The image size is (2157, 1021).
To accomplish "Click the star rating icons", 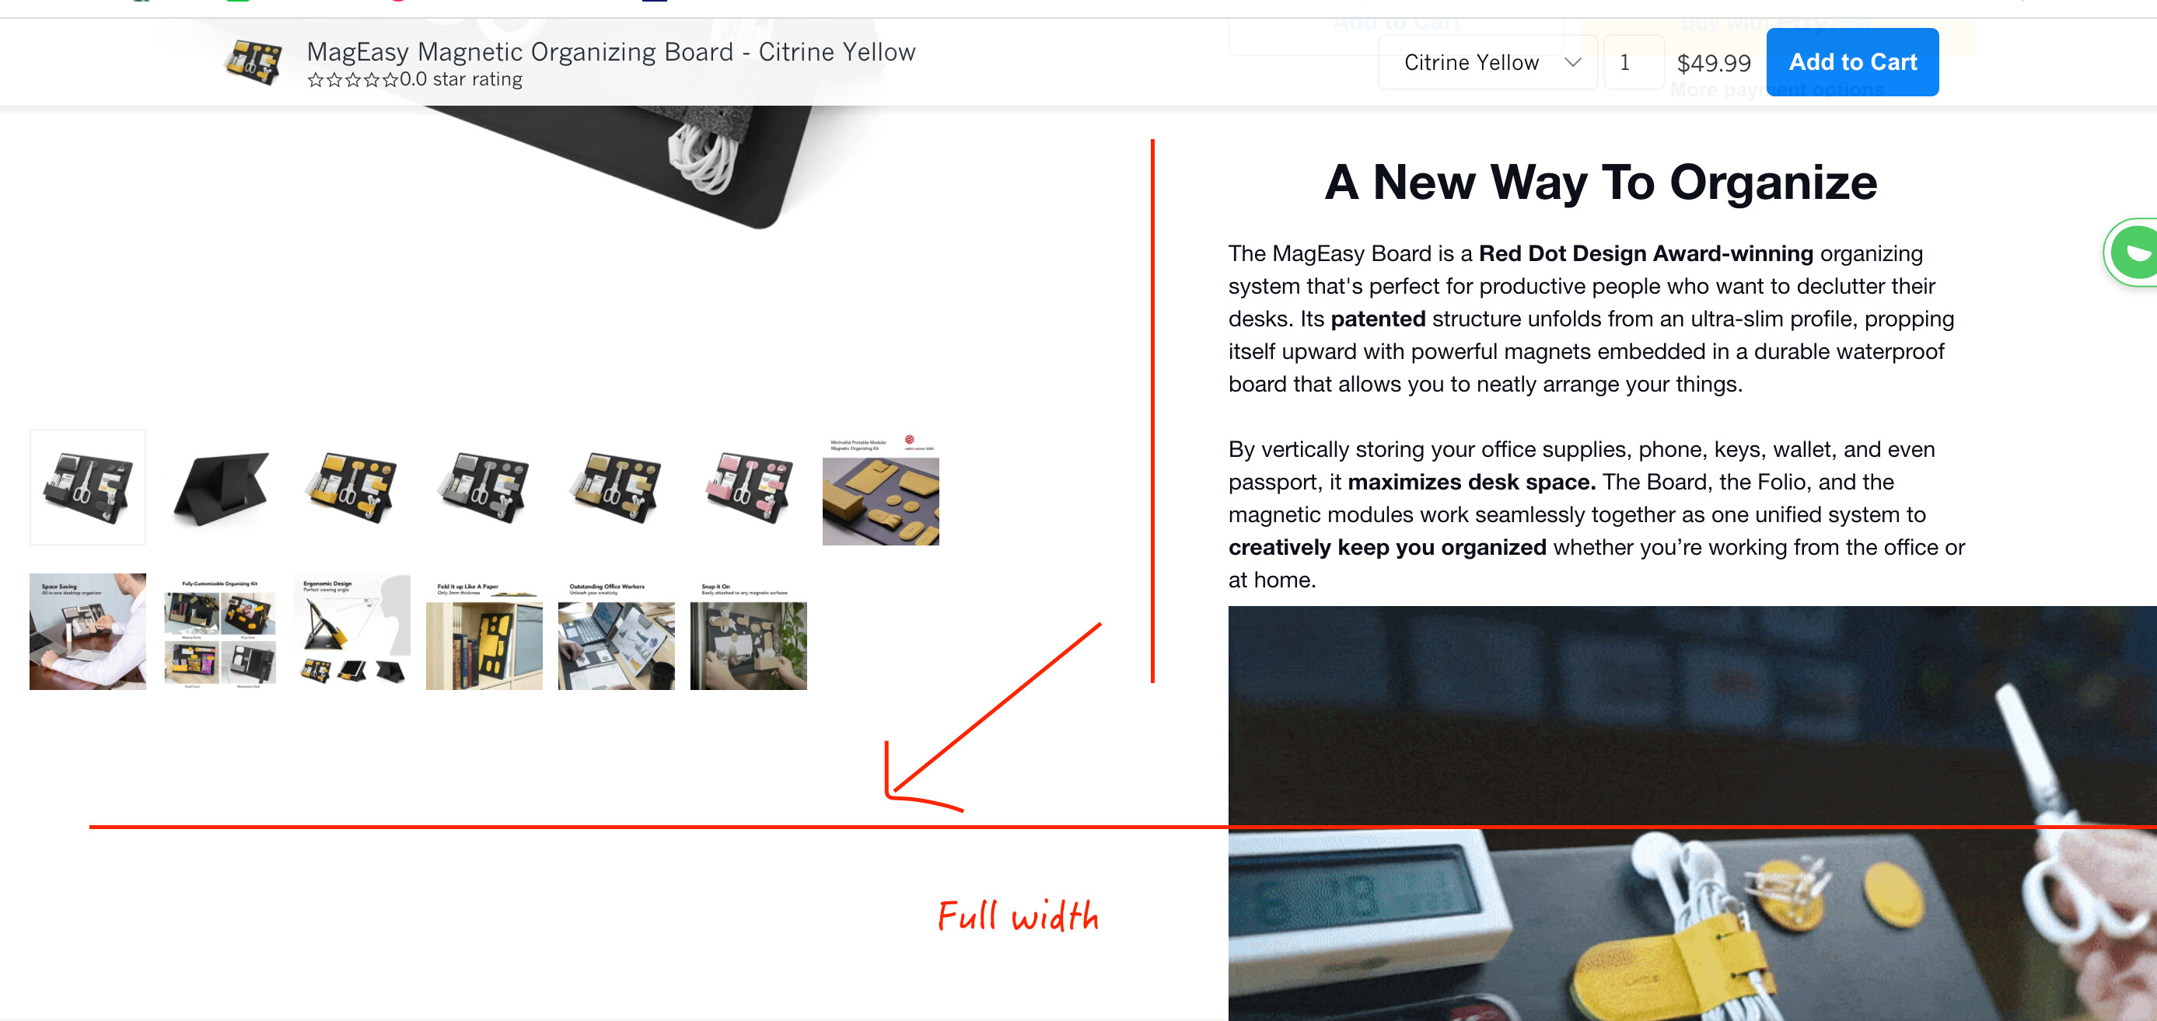I will click(x=352, y=80).
